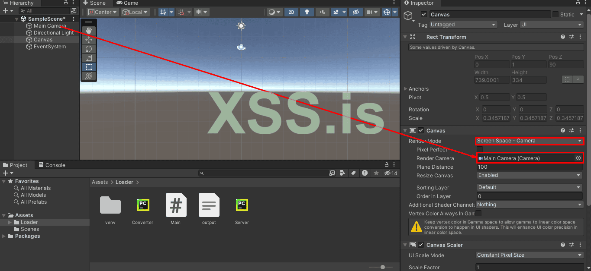Open Search by Label tag icon
Screen dimensions: 591x271
point(353,173)
